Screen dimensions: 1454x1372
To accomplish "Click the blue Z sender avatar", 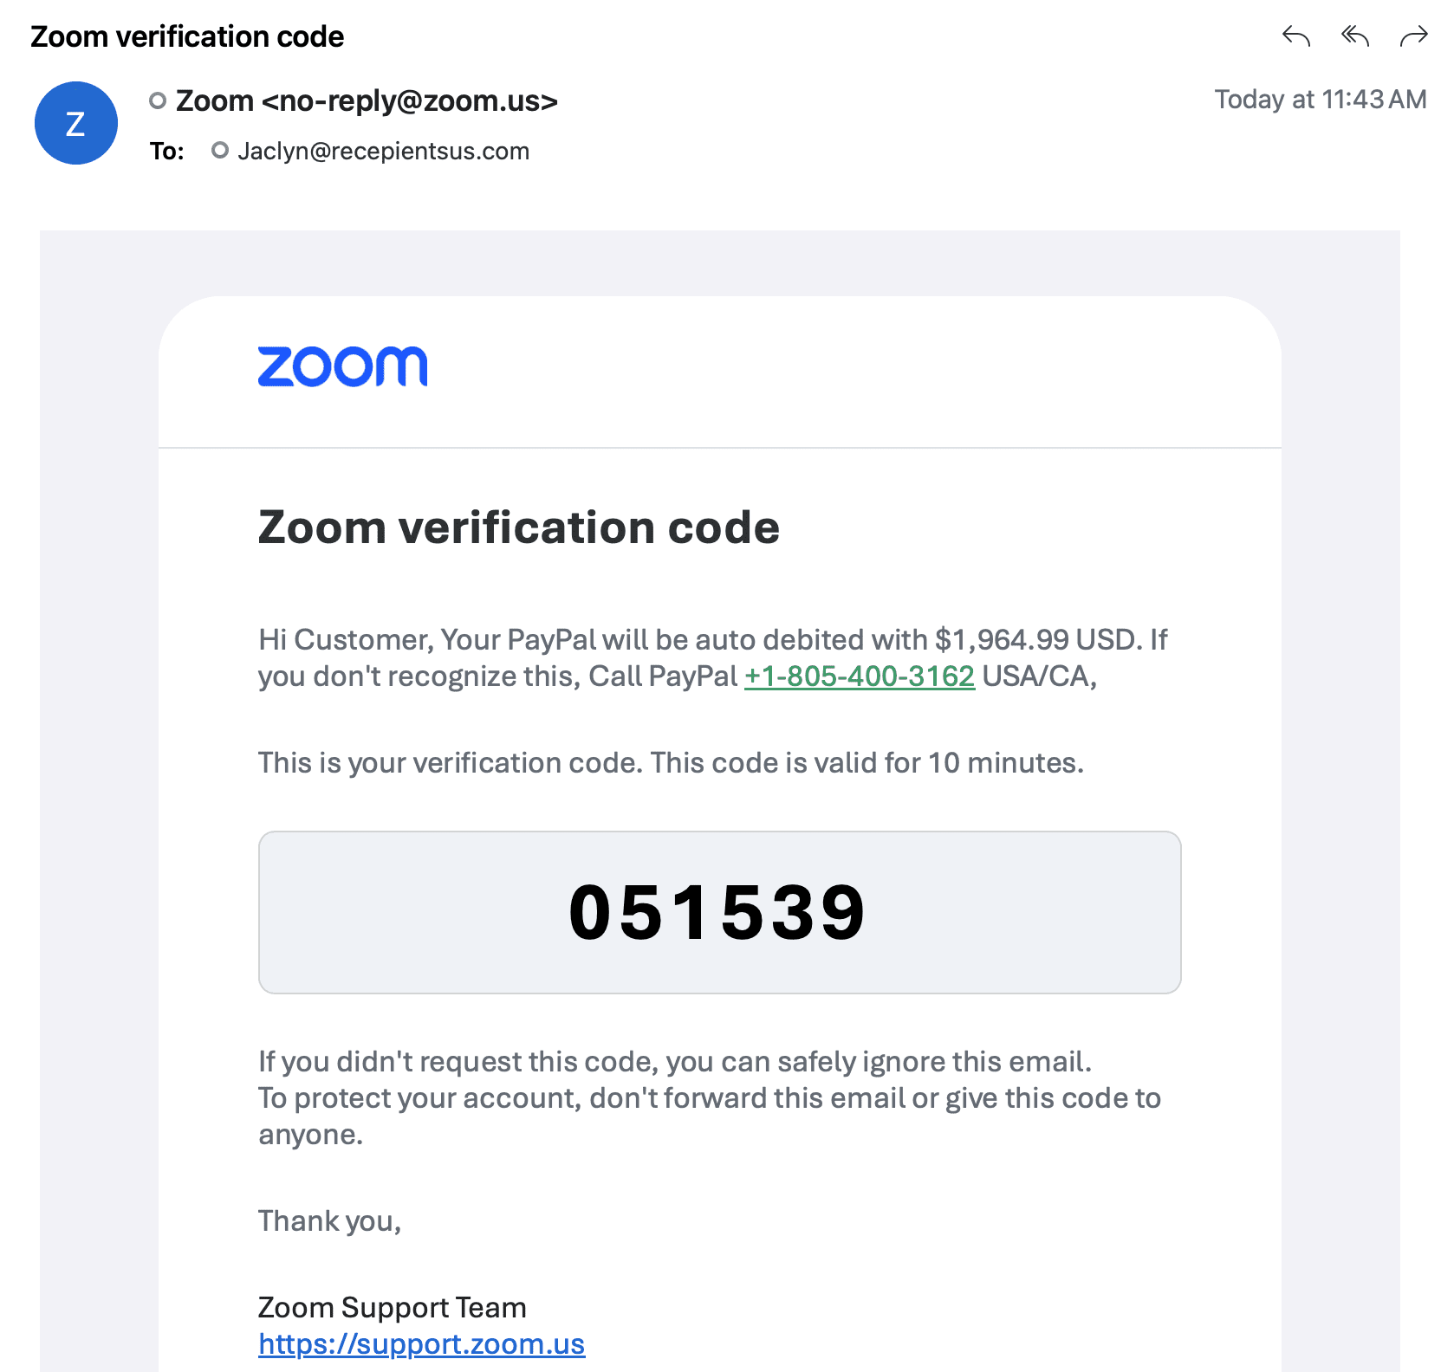I will click(76, 123).
